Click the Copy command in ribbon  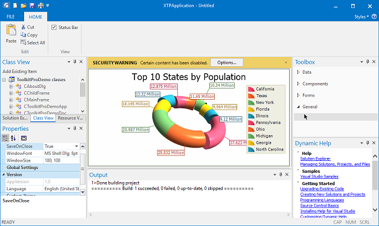(29, 35)
